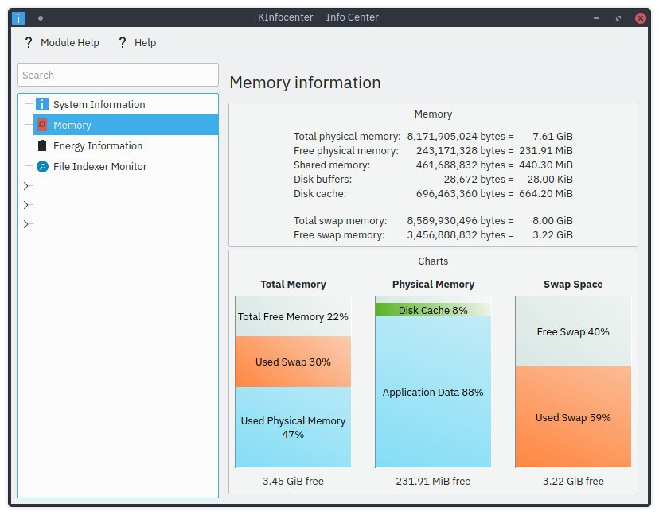Image resolution: width=659 pixels, height=515 pixels.
Task: Maximize the Info Center window
Action: 618,18
